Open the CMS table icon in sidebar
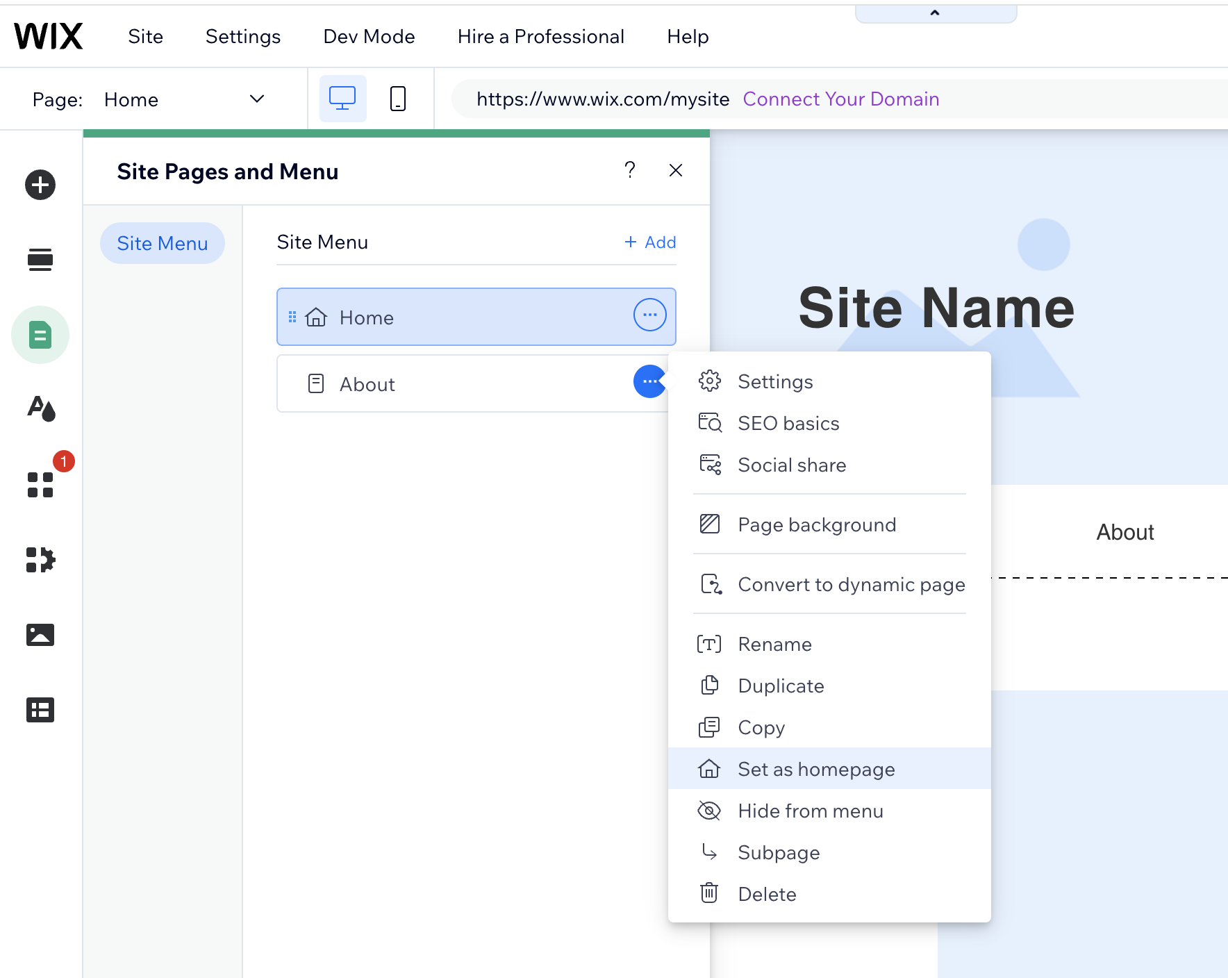The width and height of the screenshot is (1228, 978). pyautogui.click(x=40, y=709)
